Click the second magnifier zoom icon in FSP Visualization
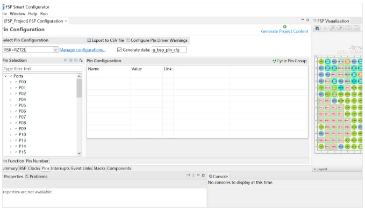Image resolution: width=365 pixels, height=211 pixels. [340, 28]
